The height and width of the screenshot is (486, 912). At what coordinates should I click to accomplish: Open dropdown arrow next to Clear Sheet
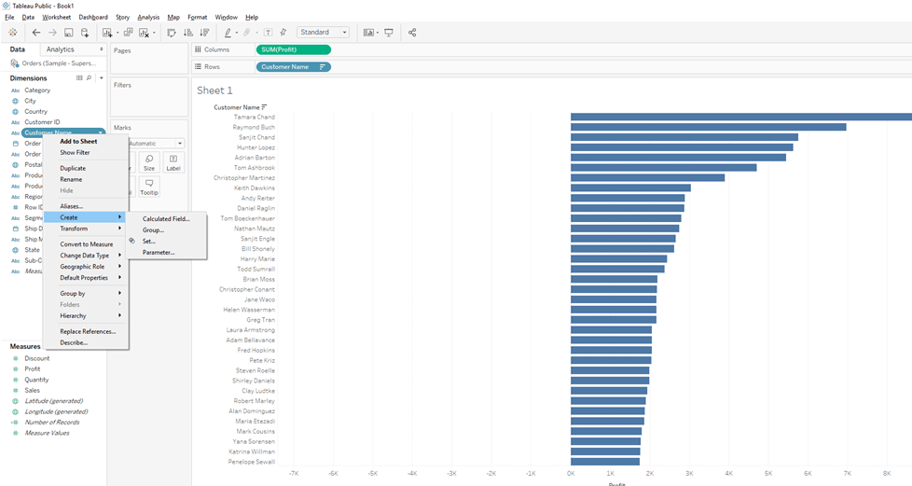tap(154, 33)
